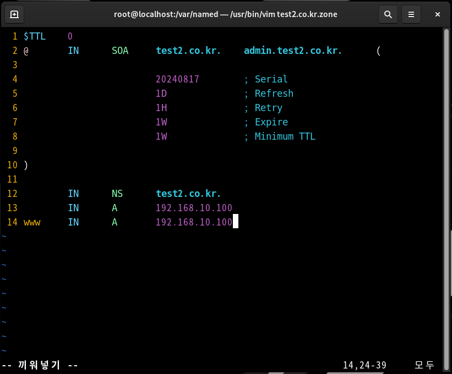Click the search icon in title bar
The height and width of the screenshot is (374, 452).
pyautogui.click(x=388, y=14)
